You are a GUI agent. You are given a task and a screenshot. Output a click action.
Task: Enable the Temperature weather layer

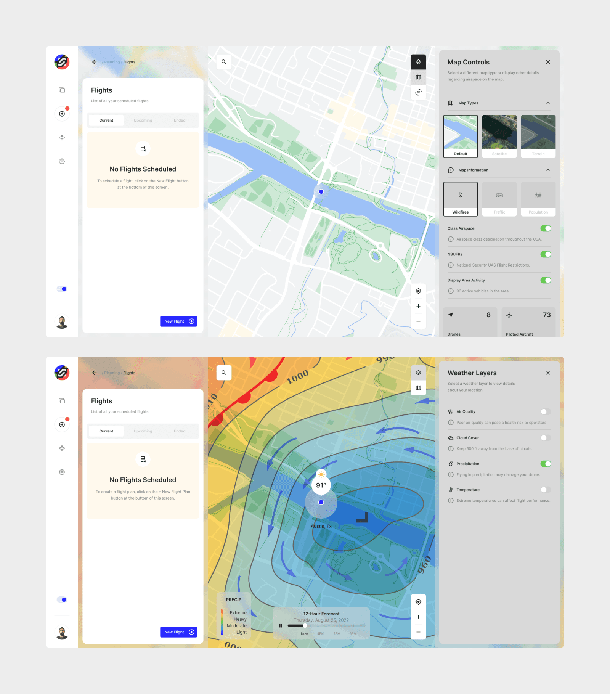[546, 490]
